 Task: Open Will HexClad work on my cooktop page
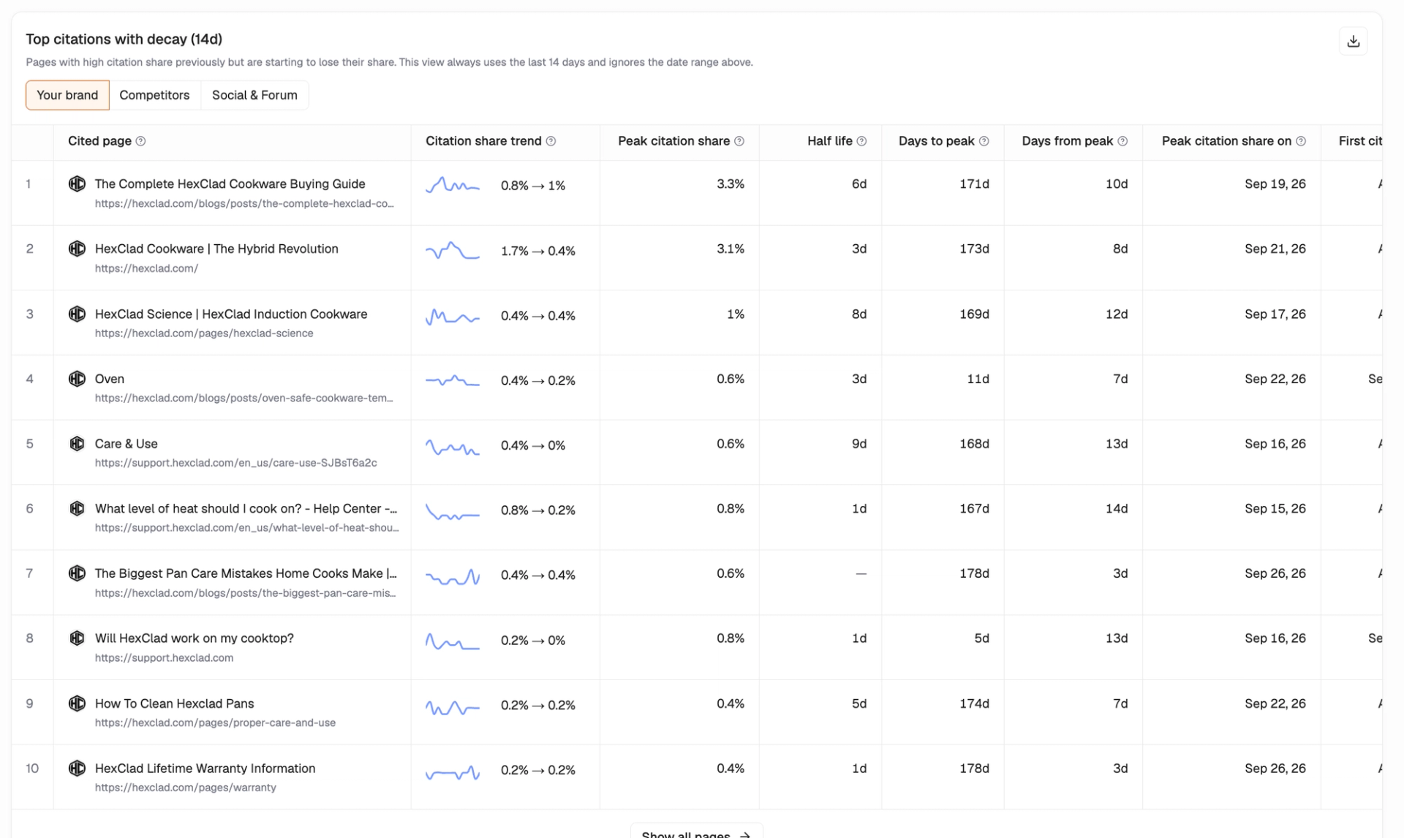coord(195,638)
